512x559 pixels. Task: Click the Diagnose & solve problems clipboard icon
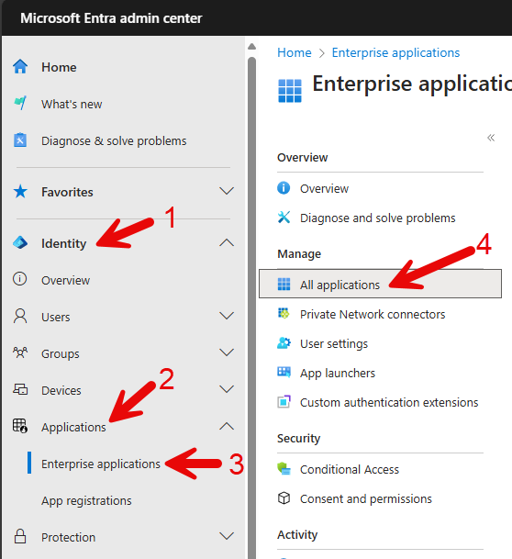pyautogui.click(x=20, y=140)
